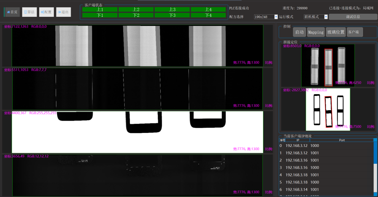Open the 首页 home button
Image resolution: width=378 pixels, height=197 pixels.
[x=12, y=12]
